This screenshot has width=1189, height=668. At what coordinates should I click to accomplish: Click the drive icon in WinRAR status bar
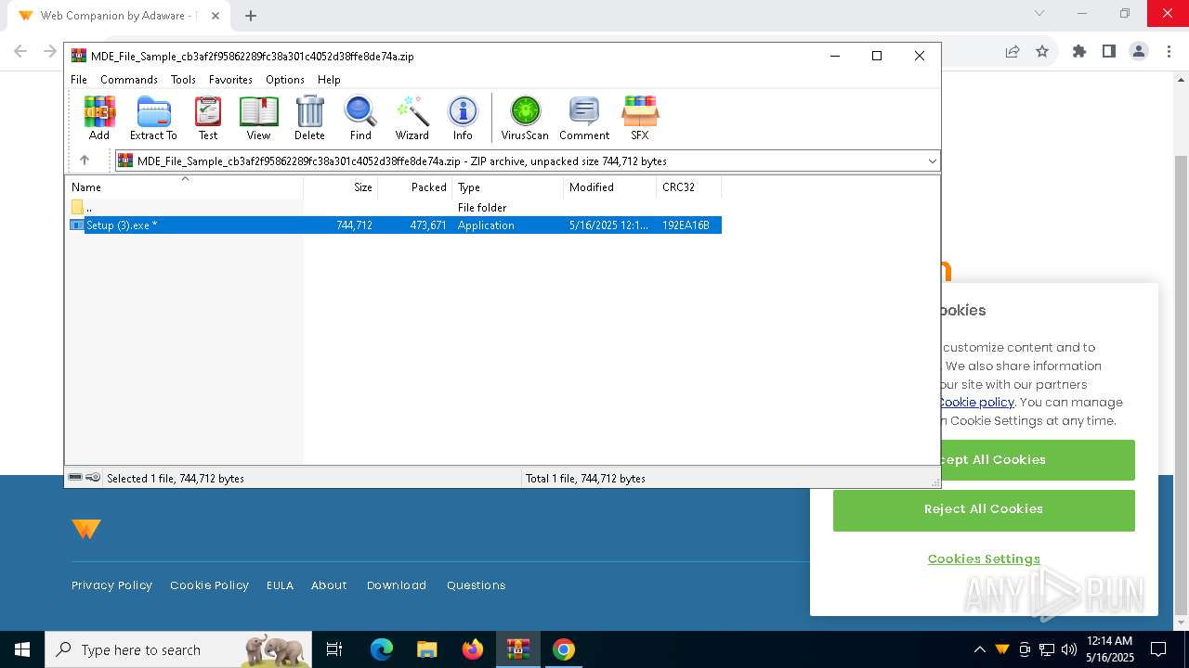tap(76, 478)
